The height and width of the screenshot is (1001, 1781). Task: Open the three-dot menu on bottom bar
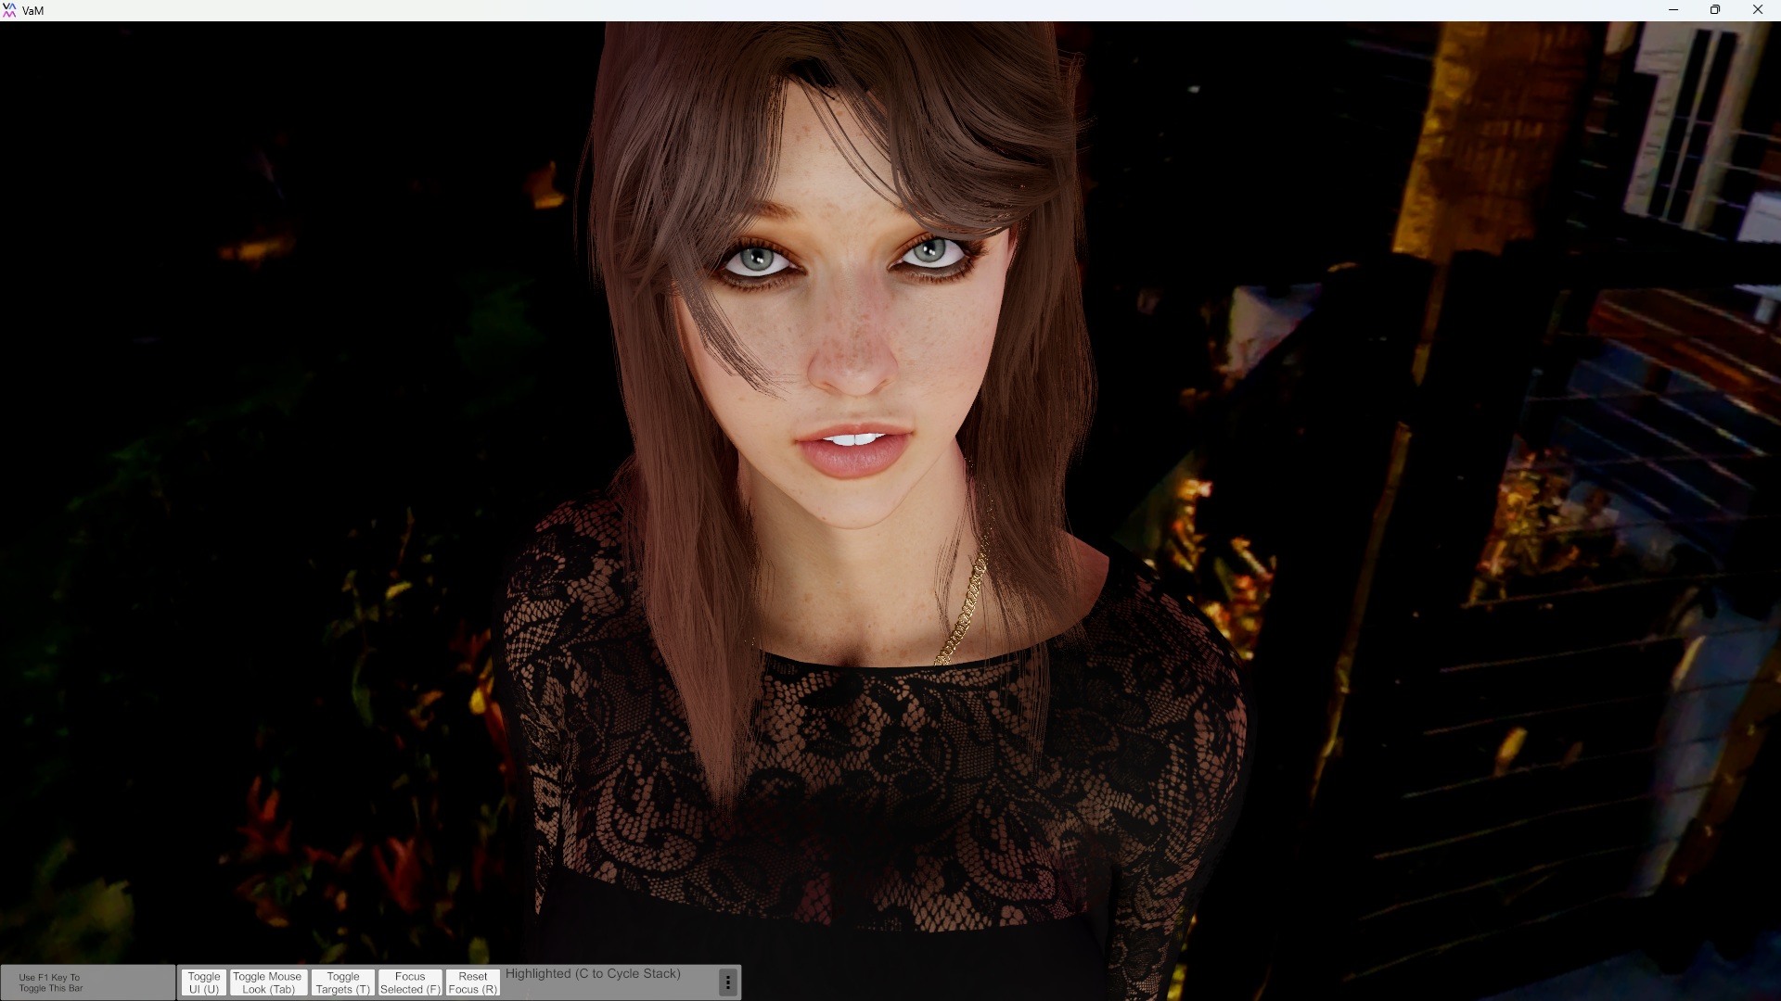click(728, 982)
